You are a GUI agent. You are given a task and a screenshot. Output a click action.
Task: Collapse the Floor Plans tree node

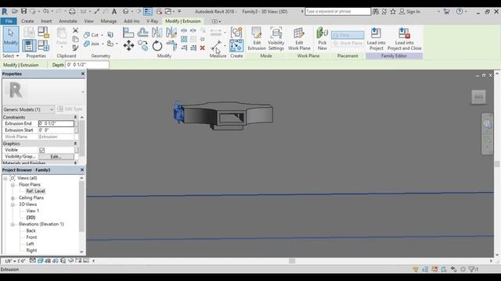point(13,185)
